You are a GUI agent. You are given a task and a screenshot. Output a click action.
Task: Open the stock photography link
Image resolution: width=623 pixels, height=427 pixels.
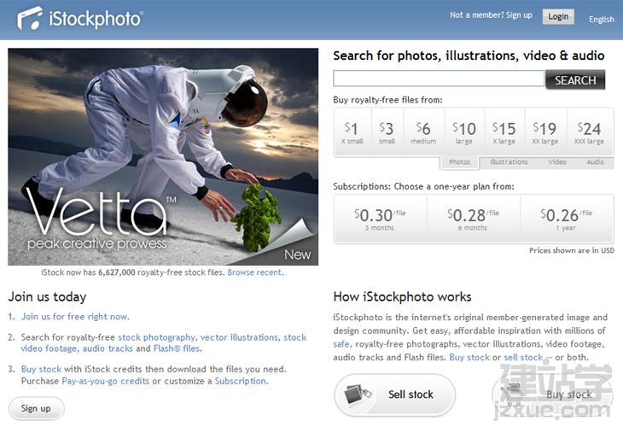[156, 337]
